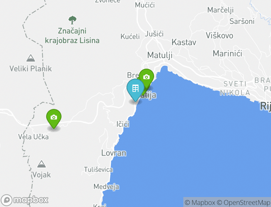Click the Vela Učka village label
Screen dimensions: 271x207
[33, 137]
